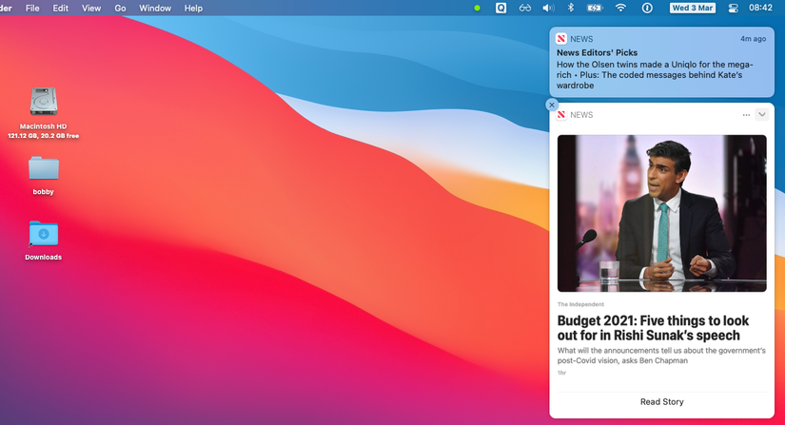Open the Go menu

[x=120, y=8]
